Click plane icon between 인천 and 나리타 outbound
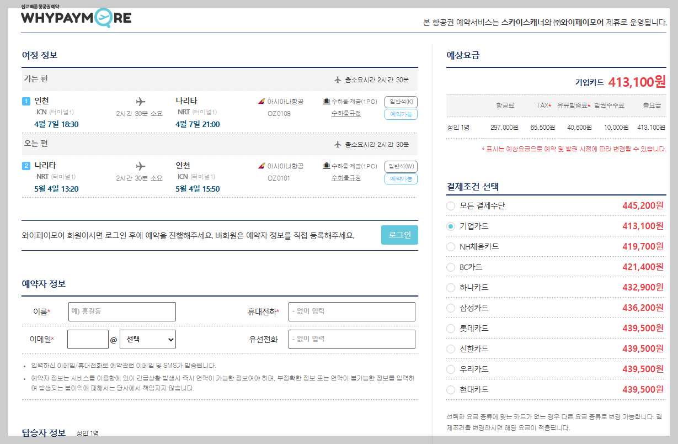Viewport: 678px width, 444px height. (x=140, y=102)
